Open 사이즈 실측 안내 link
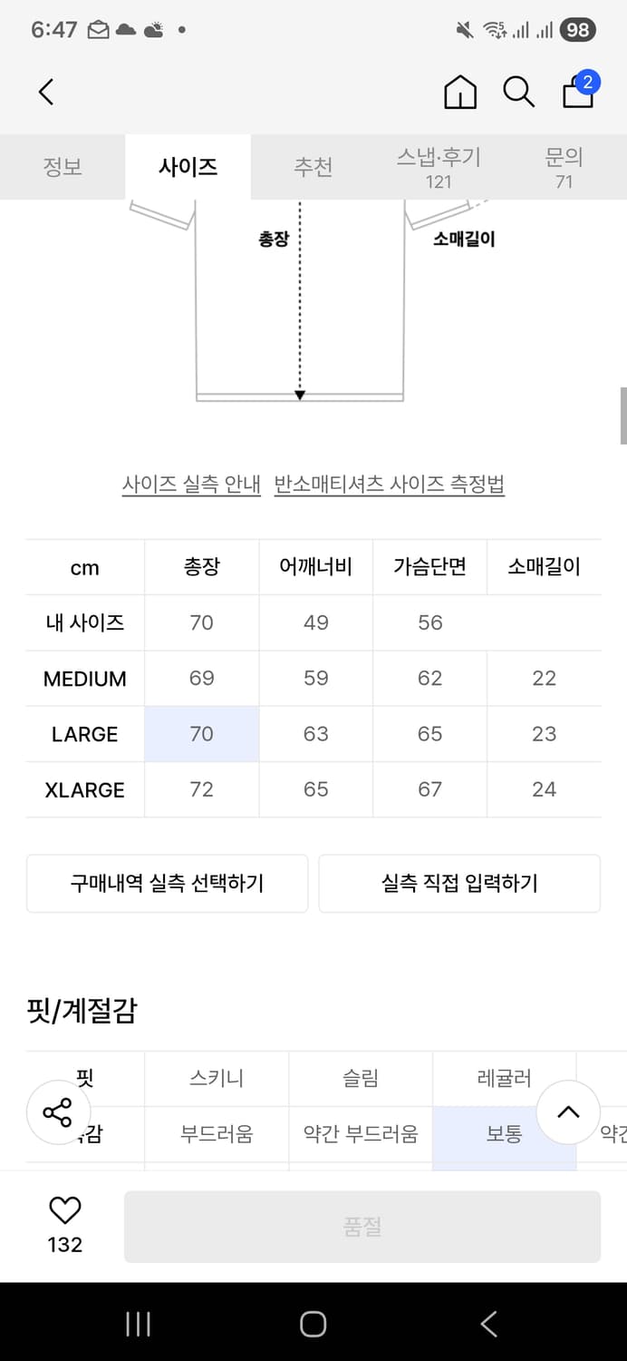This screenshot has height=1361, width=627. click(x=191, y=485)
